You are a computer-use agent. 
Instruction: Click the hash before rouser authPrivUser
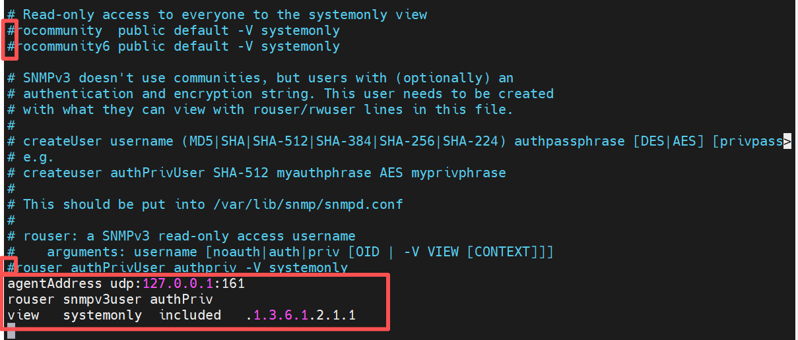pyautogui.click(x=11, y=268)
